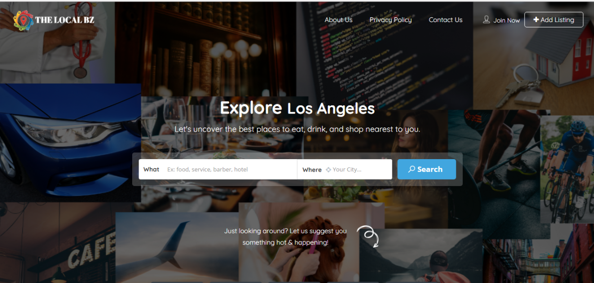The image size is (594, 283).
Task: Open the About Us page
Action: tap(338, 20)
